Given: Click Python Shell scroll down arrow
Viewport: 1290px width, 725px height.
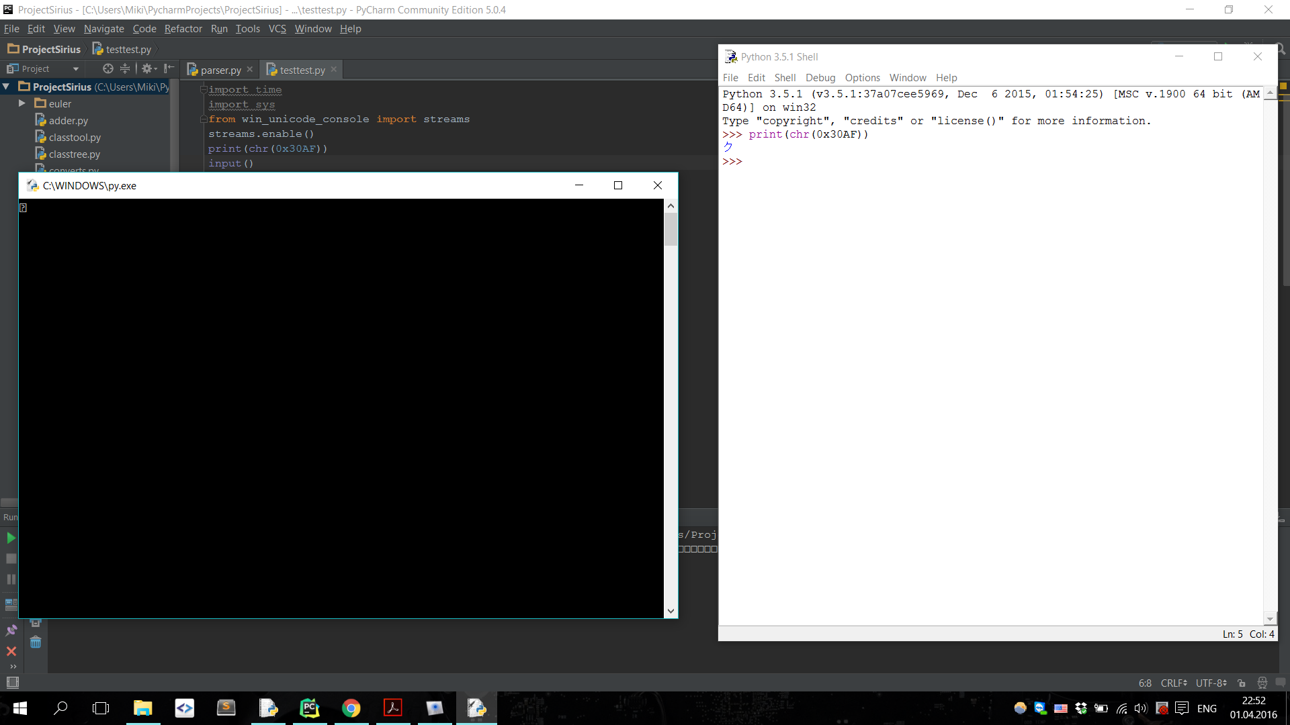Looking at the screenshot, I should click(1270, 619).
